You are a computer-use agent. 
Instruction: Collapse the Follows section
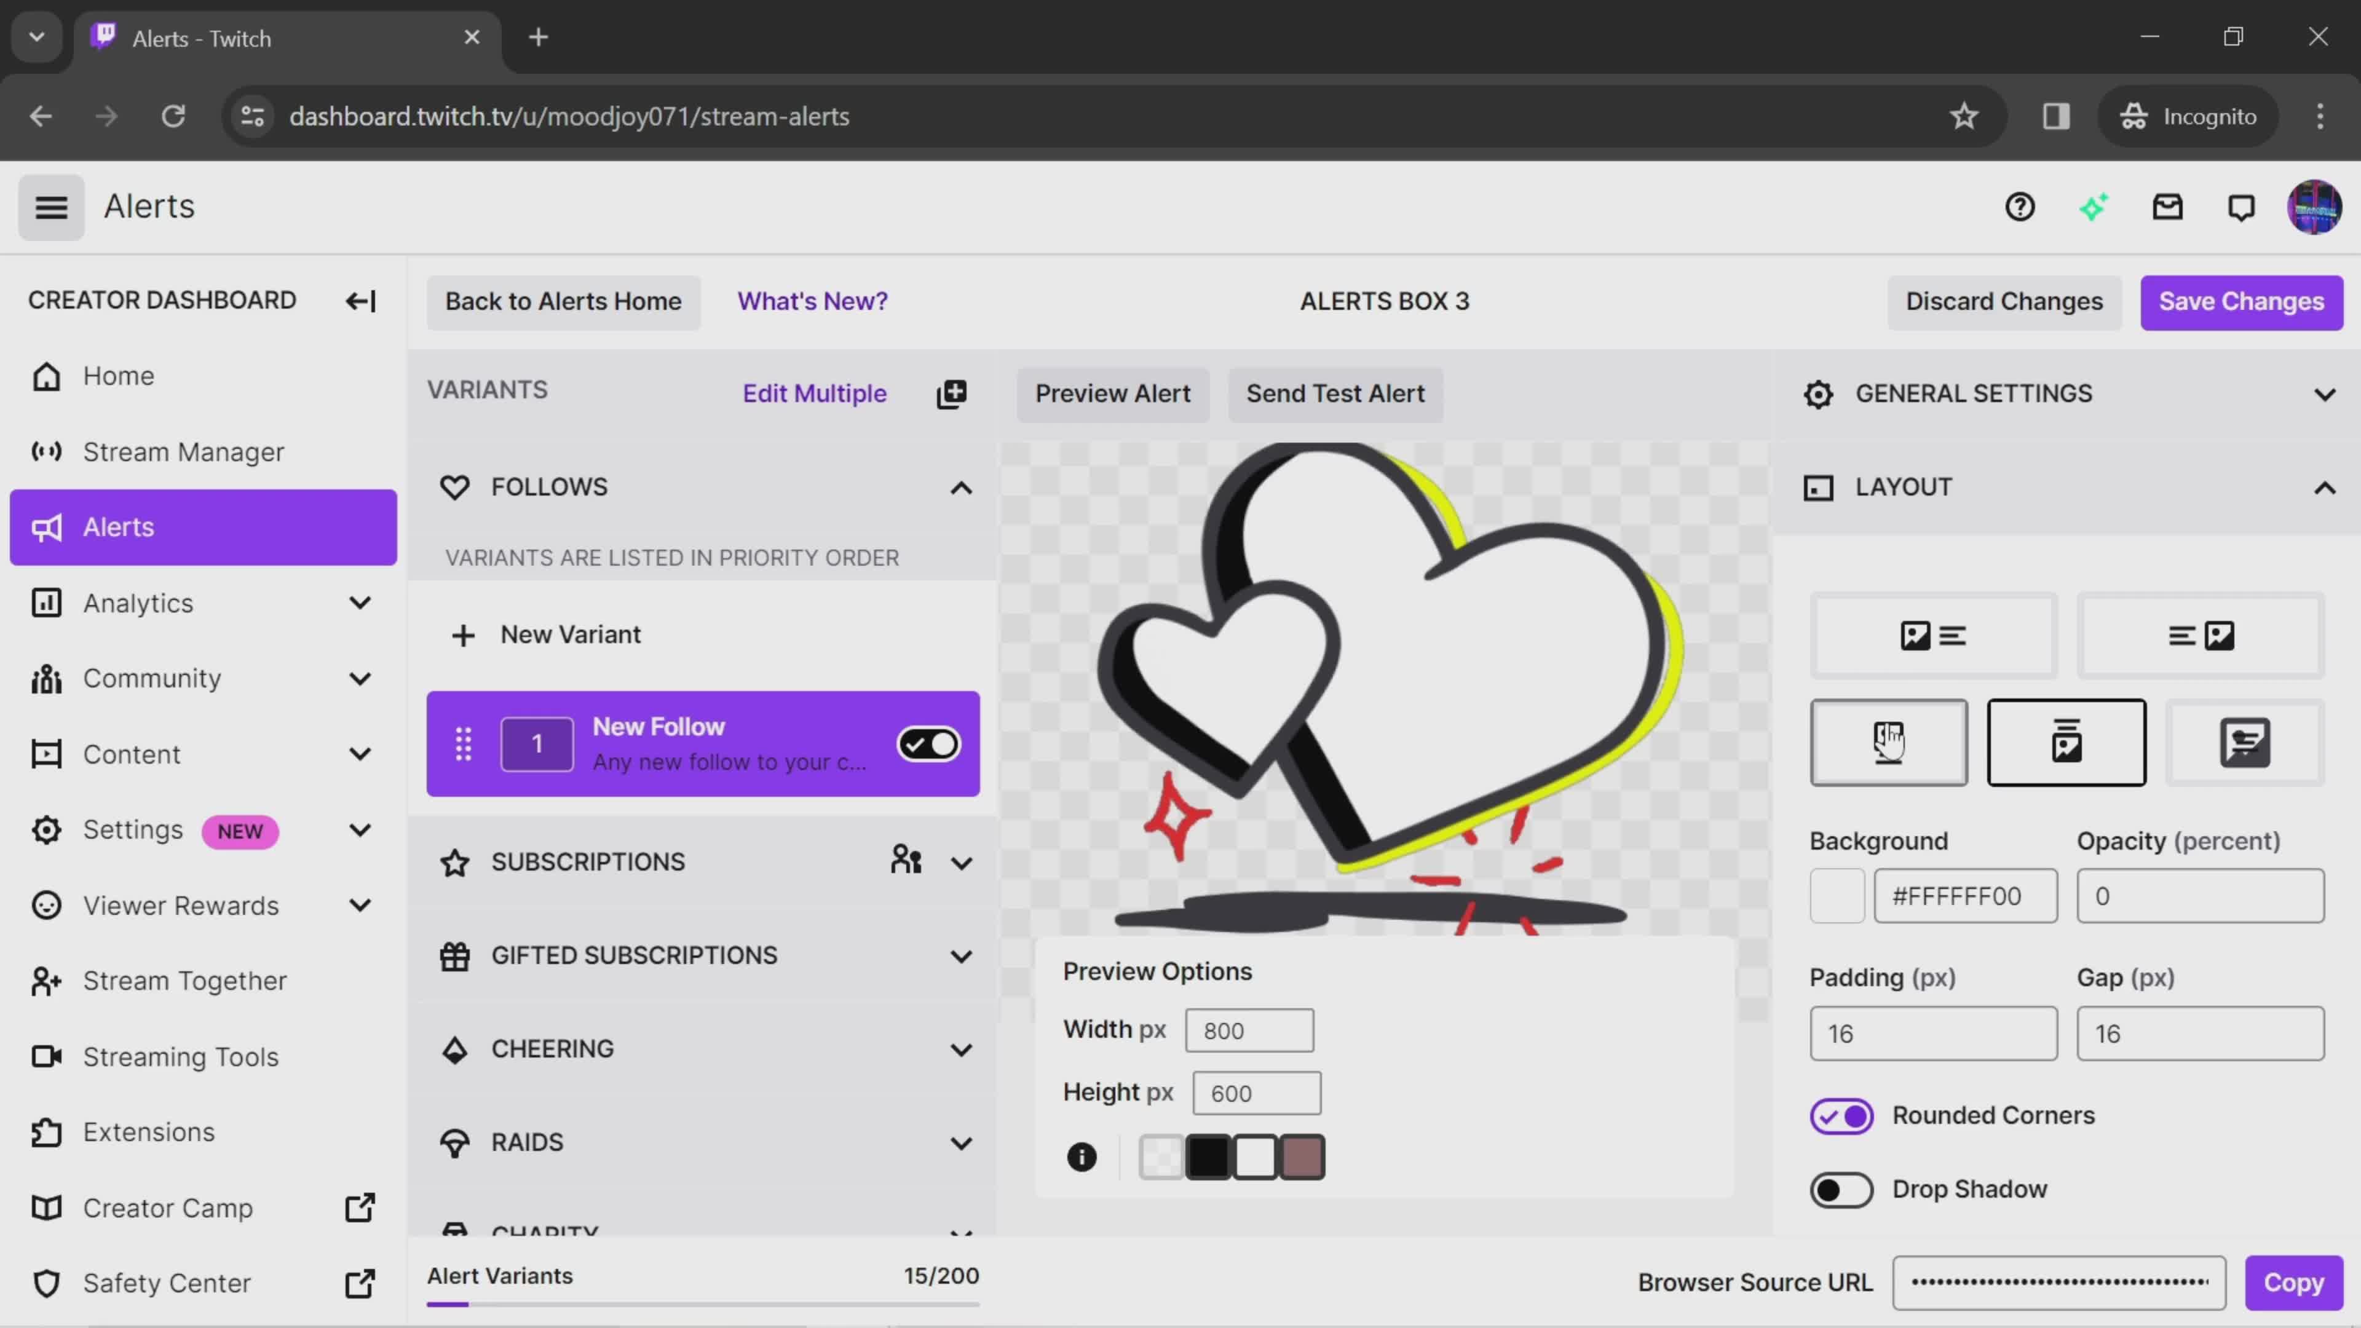tap(962, 486)
